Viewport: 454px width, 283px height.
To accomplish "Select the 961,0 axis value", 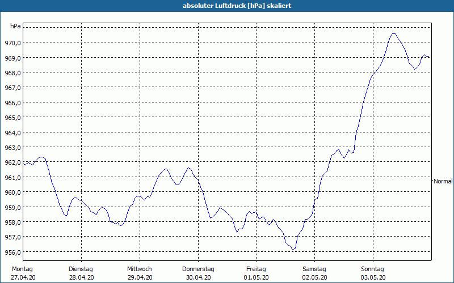I will pos(12,178).
